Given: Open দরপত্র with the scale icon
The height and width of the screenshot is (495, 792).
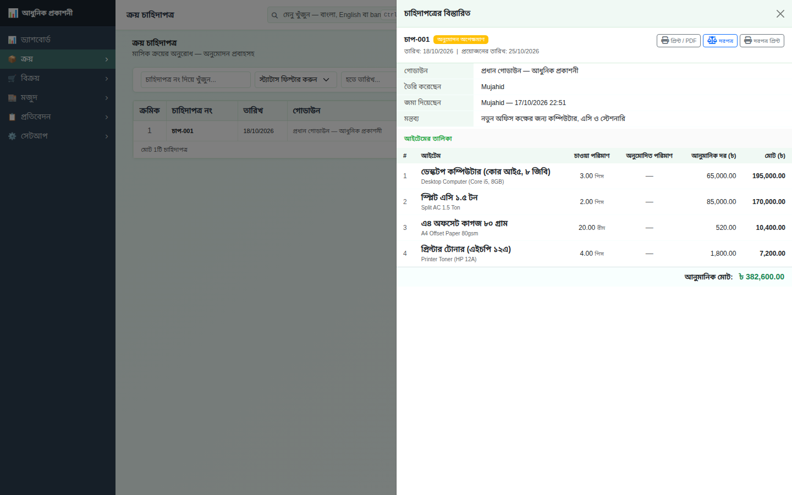Looking at the screenshot, I should click(x=720, y=41).
